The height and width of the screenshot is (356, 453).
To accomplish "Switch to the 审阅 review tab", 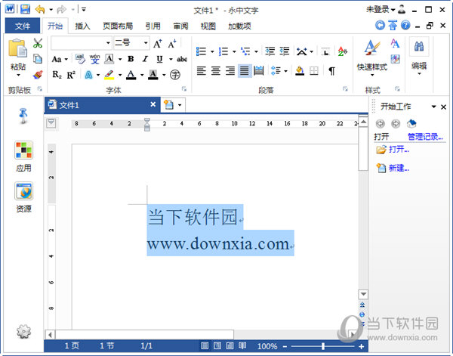I will (x=180, y=26).
